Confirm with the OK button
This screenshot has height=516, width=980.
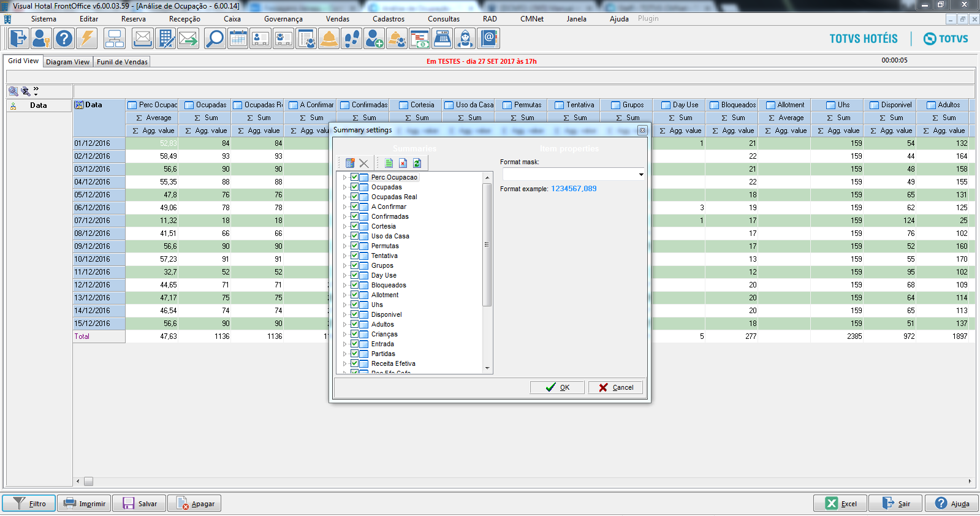coord(557,387)
